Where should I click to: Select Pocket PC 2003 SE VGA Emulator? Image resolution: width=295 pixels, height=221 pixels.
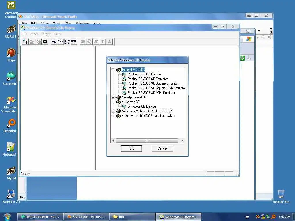coord(151,93)
